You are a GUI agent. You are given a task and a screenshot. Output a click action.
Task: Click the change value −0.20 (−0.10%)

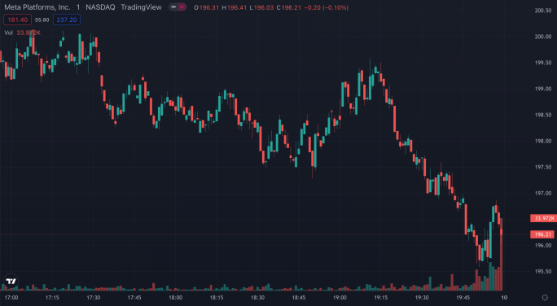point(326,7)
